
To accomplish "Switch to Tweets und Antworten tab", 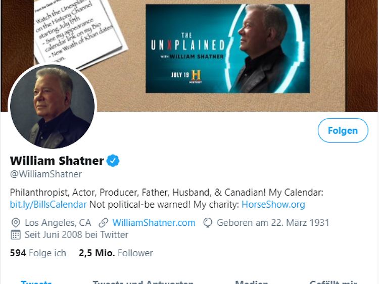I will [143, 282].
